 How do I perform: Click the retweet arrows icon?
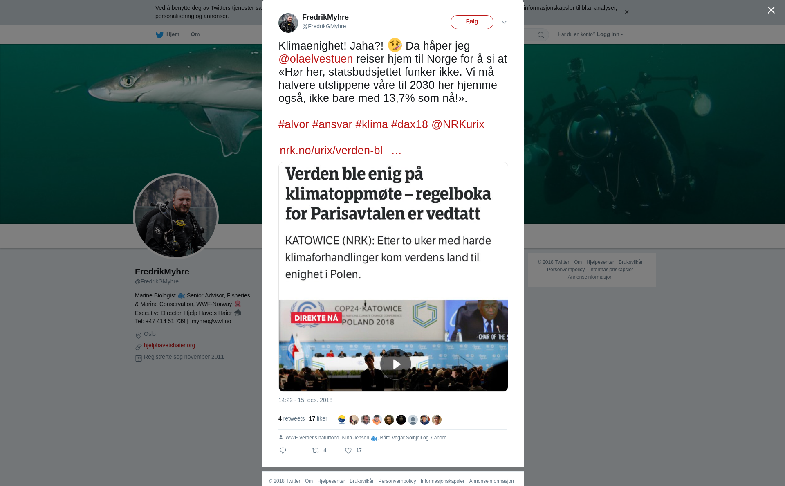point(316,450)
